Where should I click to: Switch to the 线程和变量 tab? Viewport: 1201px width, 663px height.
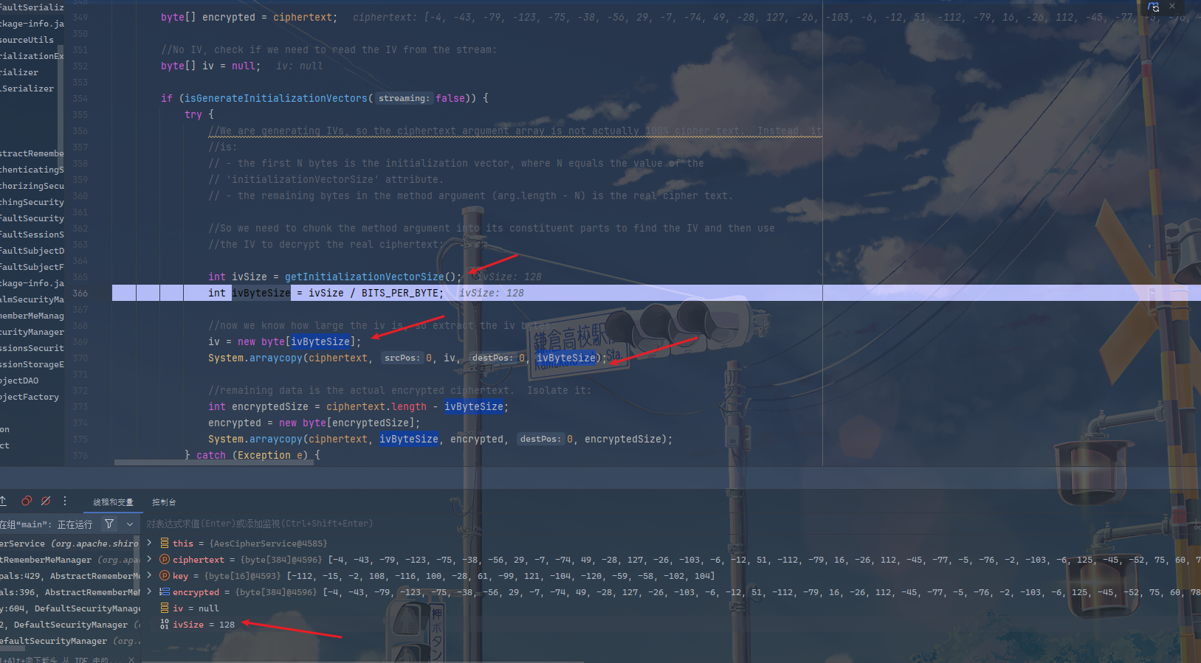click(x=113, y=502)
